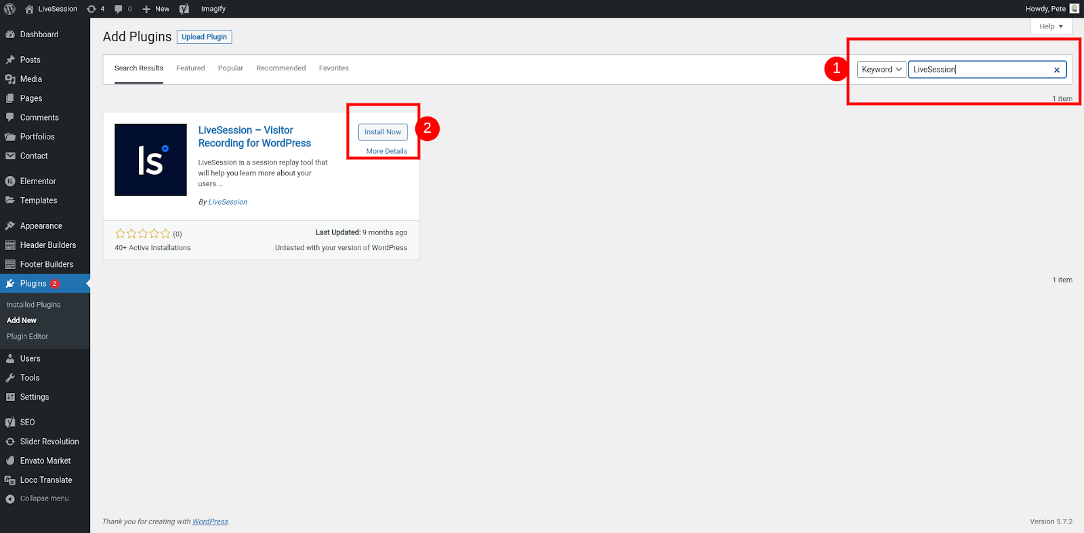Click the Footer Builders icon in sidebar
The image size is (1084, 533).
pos(10,264)
